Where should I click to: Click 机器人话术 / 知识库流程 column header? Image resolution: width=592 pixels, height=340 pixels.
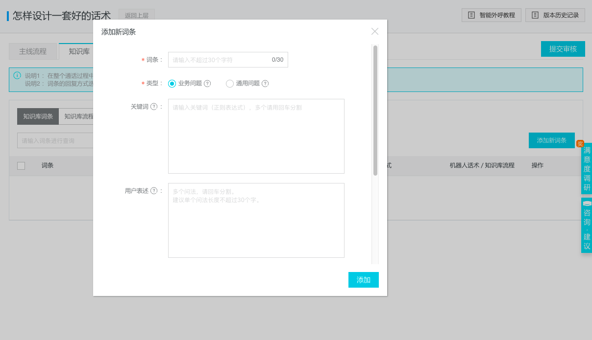tap(482, 165)
